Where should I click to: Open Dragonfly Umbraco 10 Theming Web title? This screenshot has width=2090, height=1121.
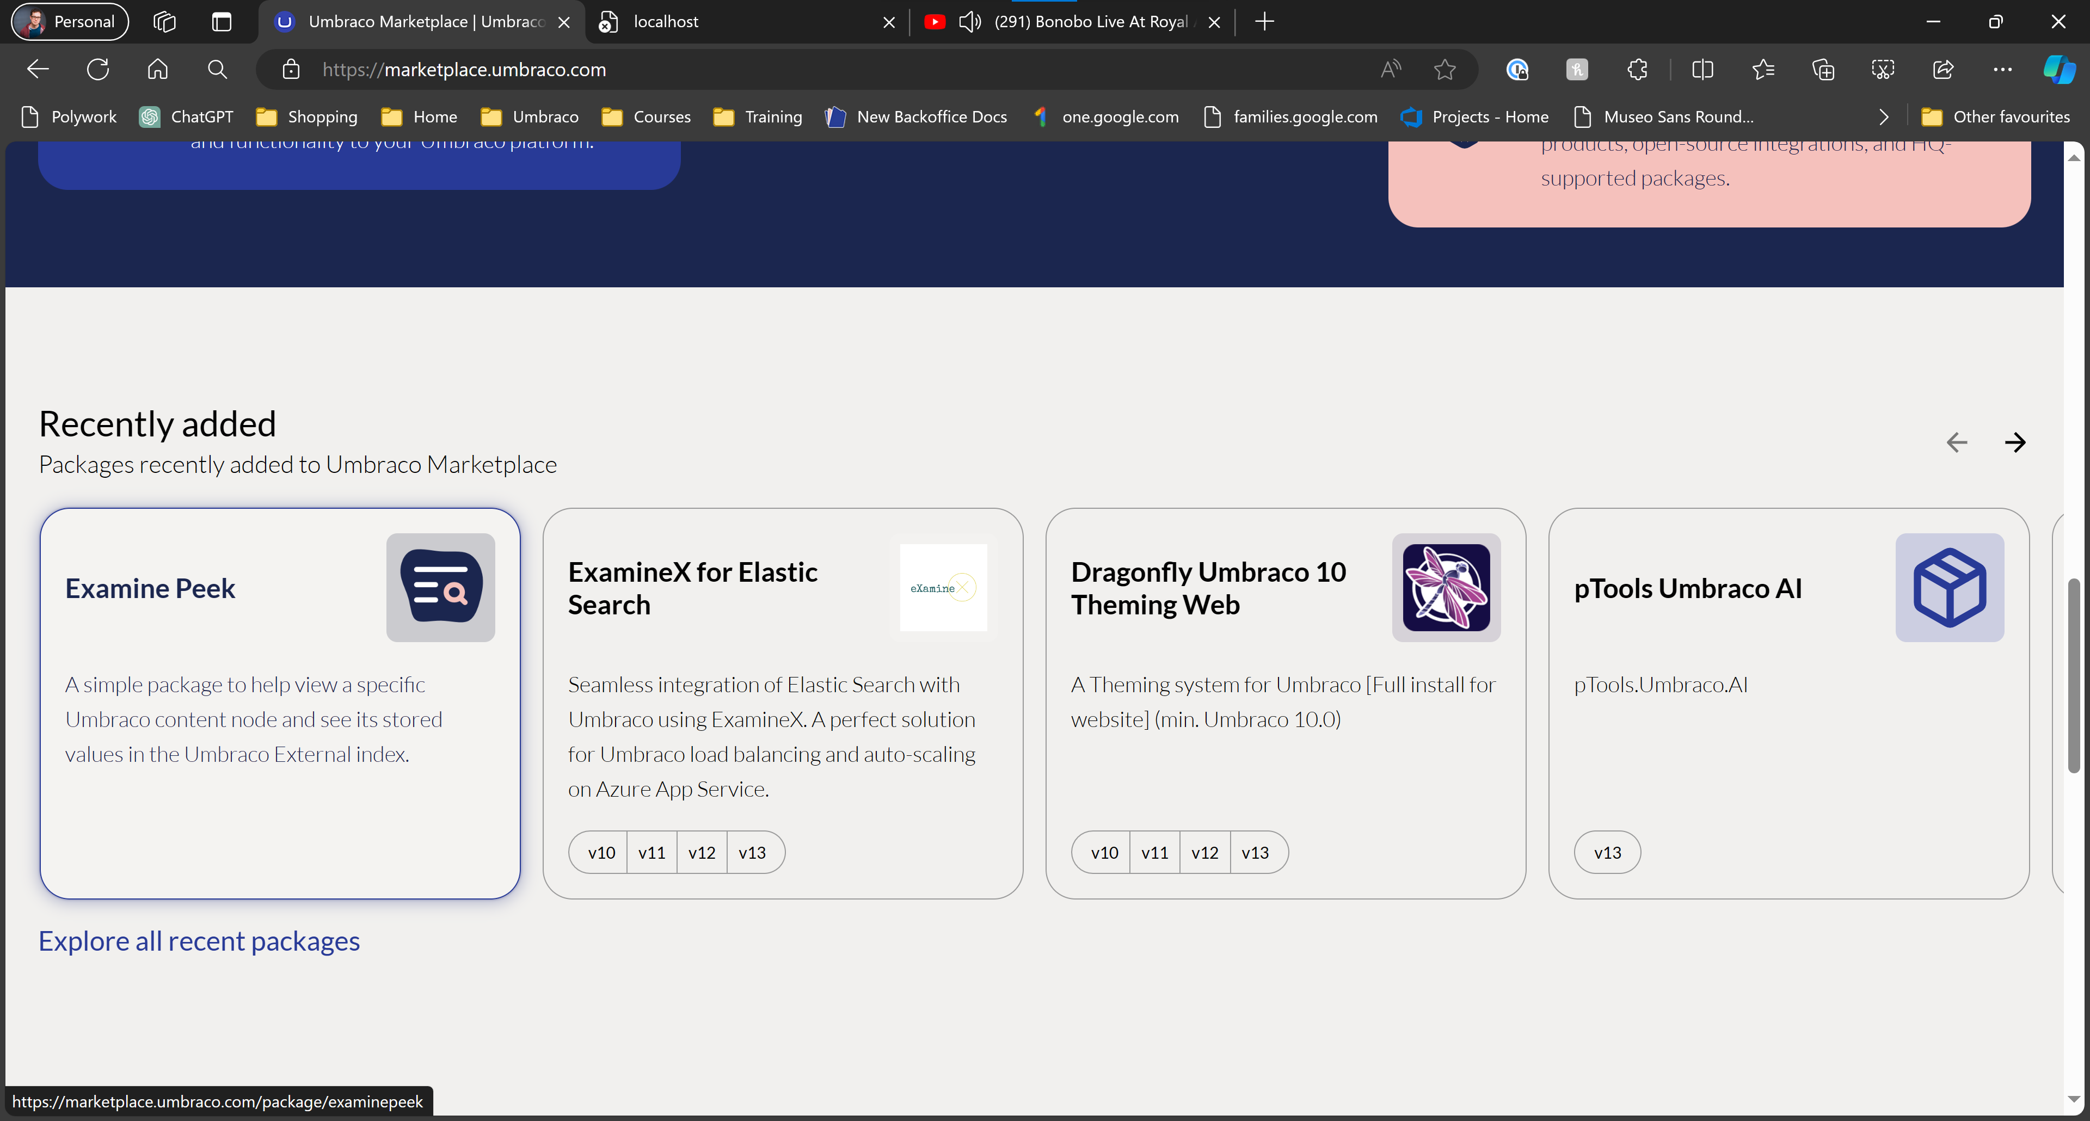coord(1208,588)
